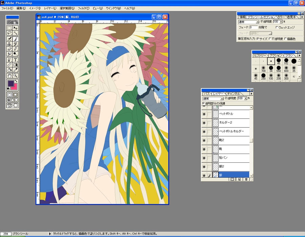Choose the 280 brush preset
This screenshot has height=237, width=305.
pyautogui.click(x=263, y=76)
